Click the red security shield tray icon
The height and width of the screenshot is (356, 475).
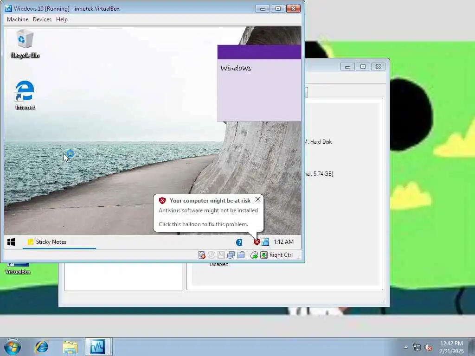point(257,242)
